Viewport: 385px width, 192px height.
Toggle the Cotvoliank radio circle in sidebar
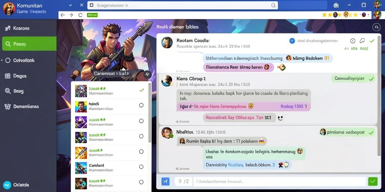pos(8,60)
